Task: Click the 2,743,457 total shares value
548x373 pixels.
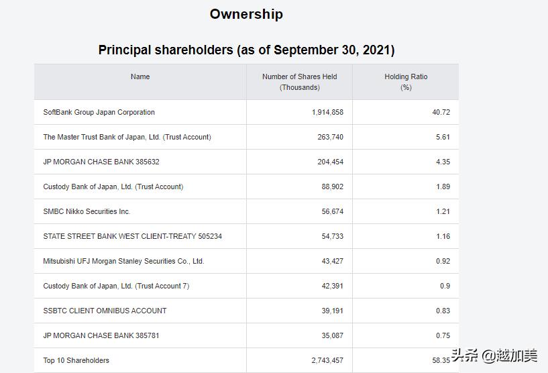Action: coord(327,361)
